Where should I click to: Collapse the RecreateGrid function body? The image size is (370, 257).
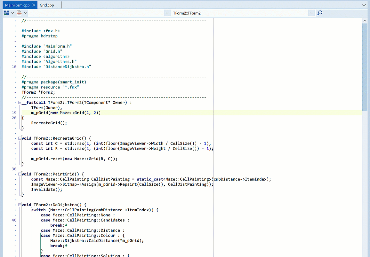[x=19, y=138]
